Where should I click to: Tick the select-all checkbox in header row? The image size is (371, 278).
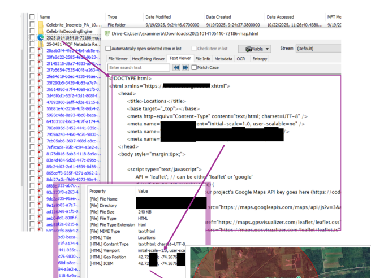point(32,18)
